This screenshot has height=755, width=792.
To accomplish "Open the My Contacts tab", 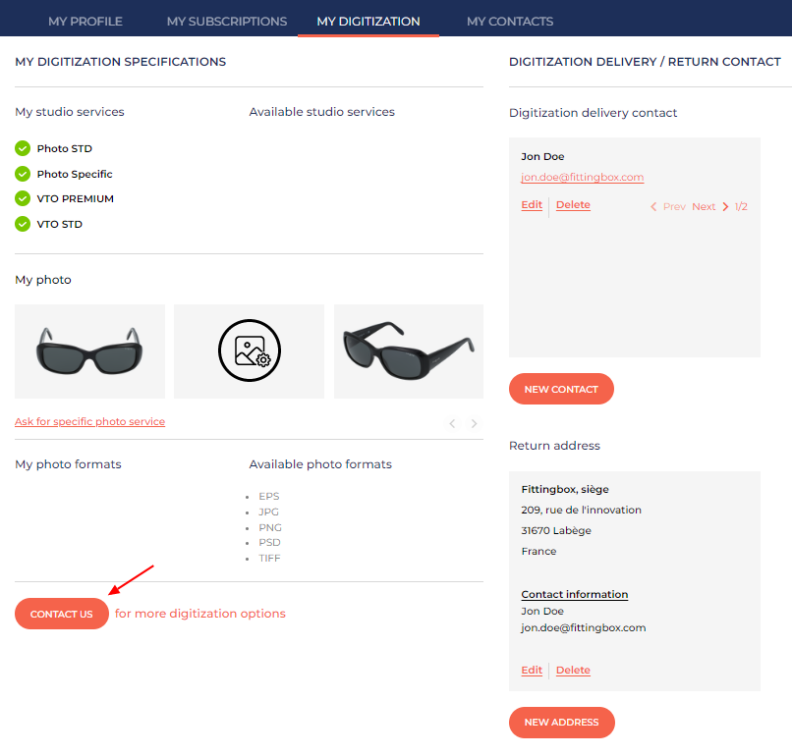I will click(509, 21).
